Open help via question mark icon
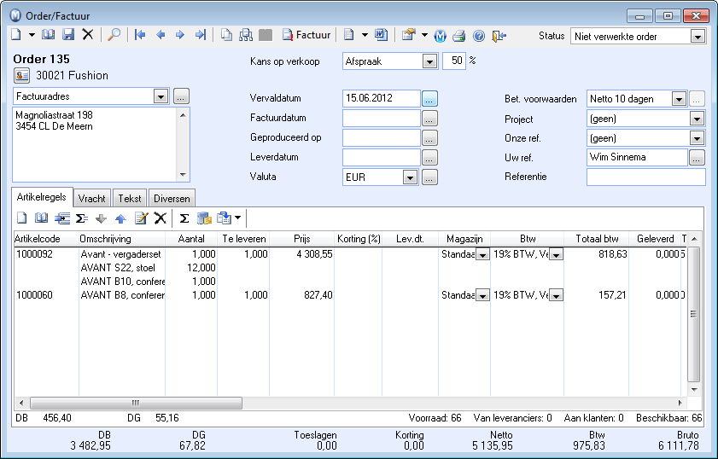Viewport: 718px width, 459px height. click(x=479, y=36)
